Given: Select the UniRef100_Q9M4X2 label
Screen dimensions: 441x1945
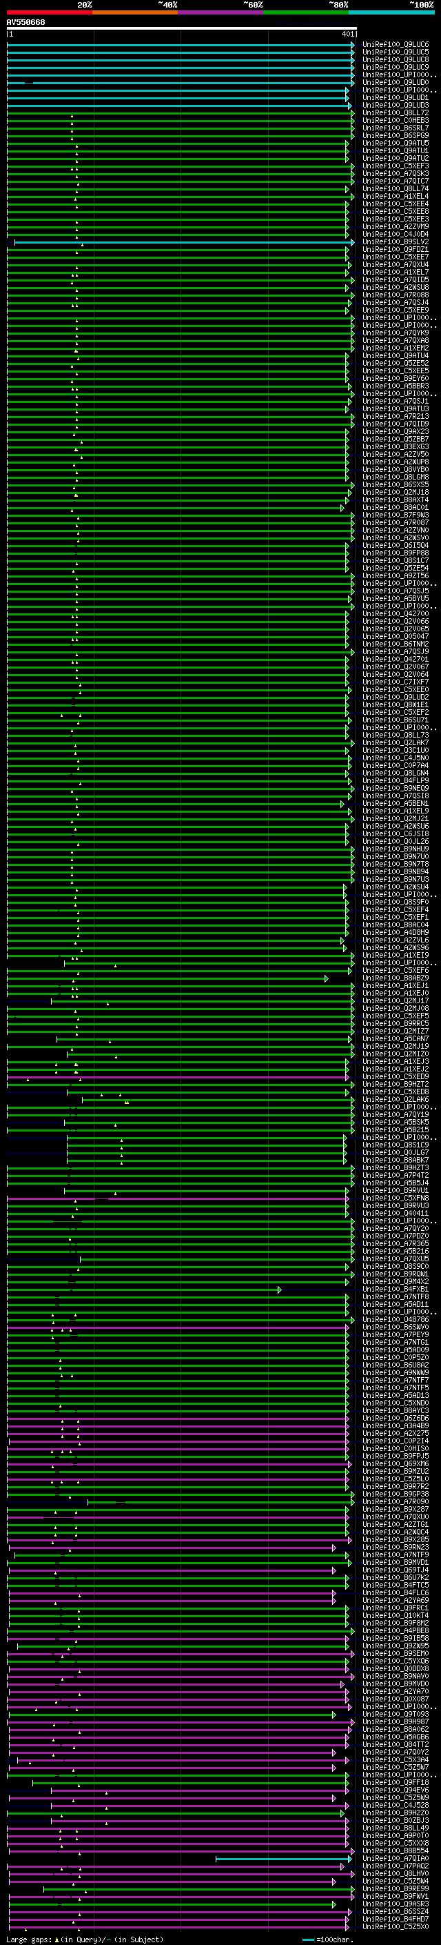Looking at the screenshot, I should (x=396, y=1281).
